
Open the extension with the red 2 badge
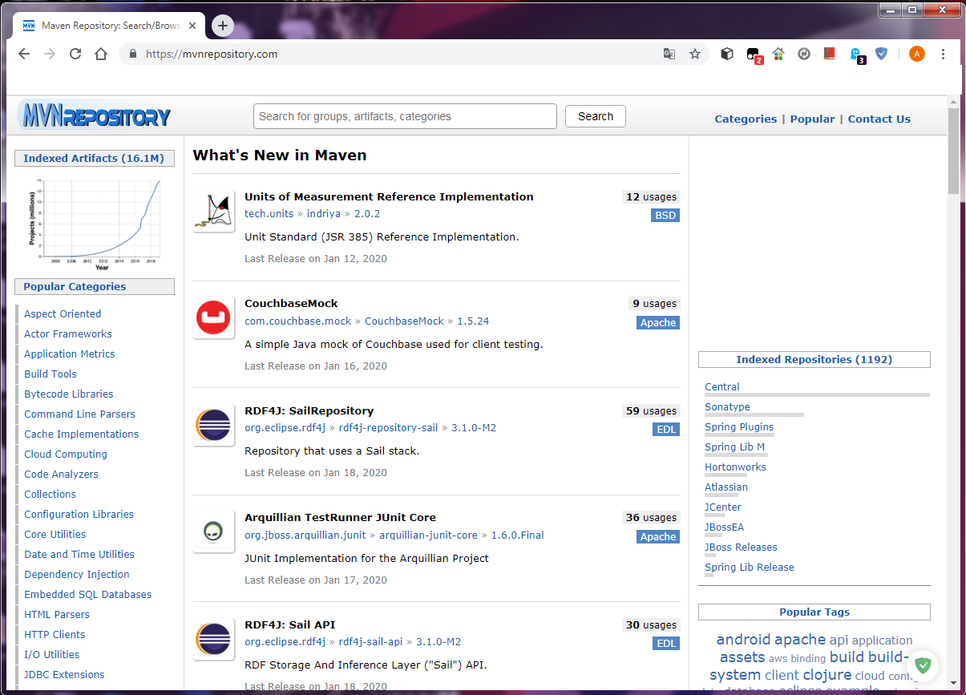pos(754,55)
